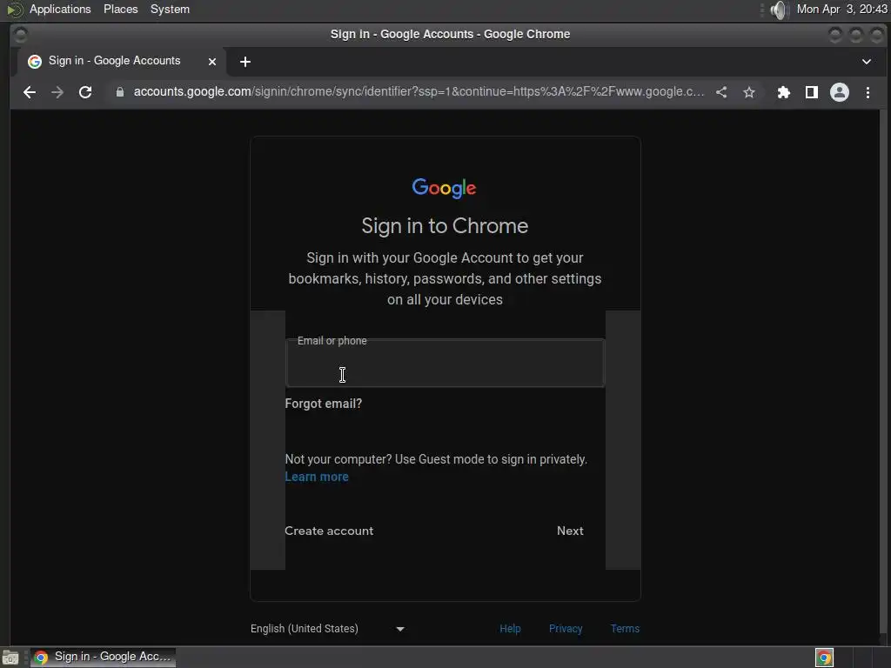
Task: Open the window menu button in title bar
Action: tap(21, 35)
